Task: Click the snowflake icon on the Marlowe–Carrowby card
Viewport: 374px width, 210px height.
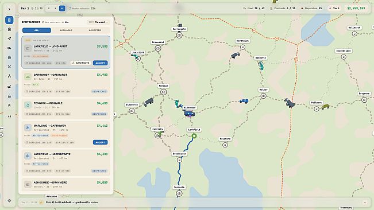Action: click(28, 127)
